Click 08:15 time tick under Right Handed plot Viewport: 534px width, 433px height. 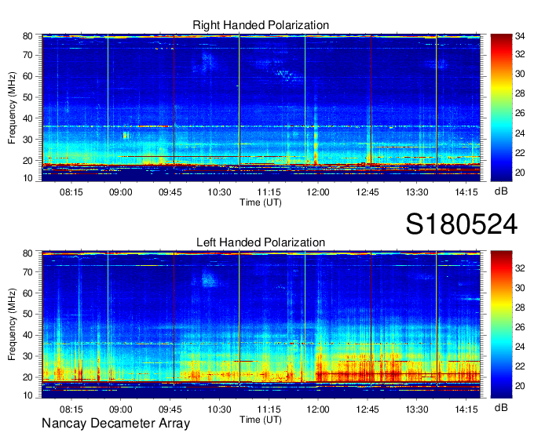coord(71,192)
